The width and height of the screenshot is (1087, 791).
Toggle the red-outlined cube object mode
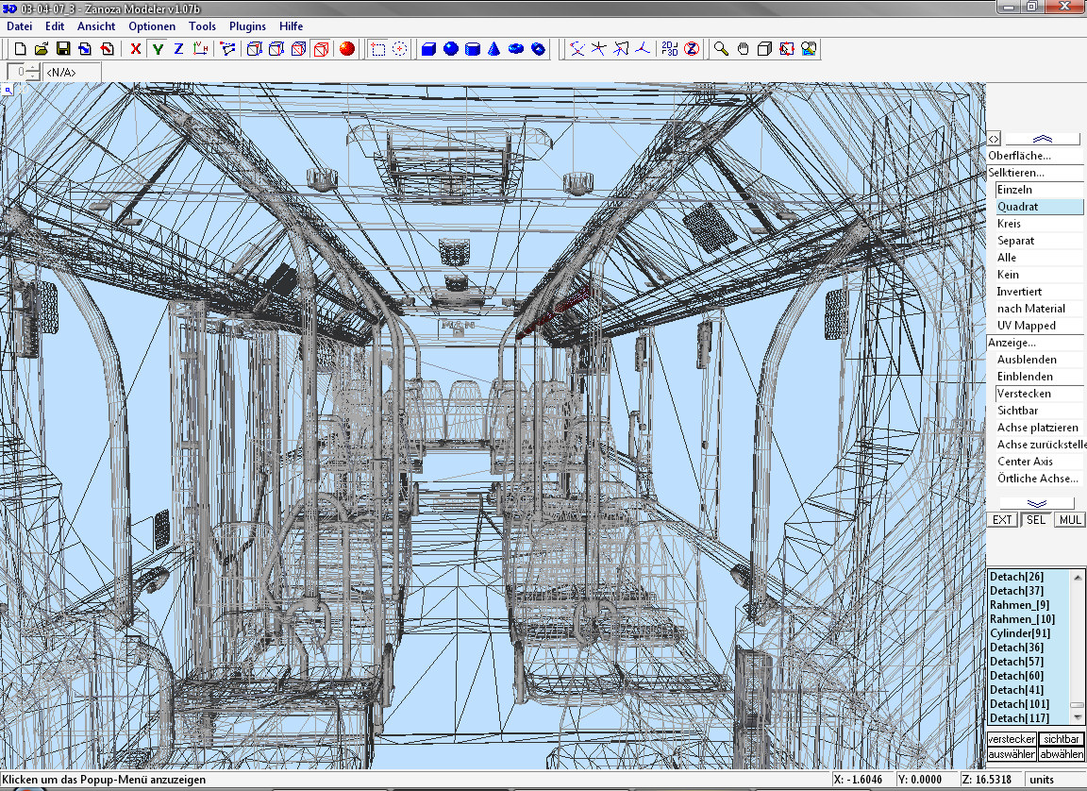point(321,48)
